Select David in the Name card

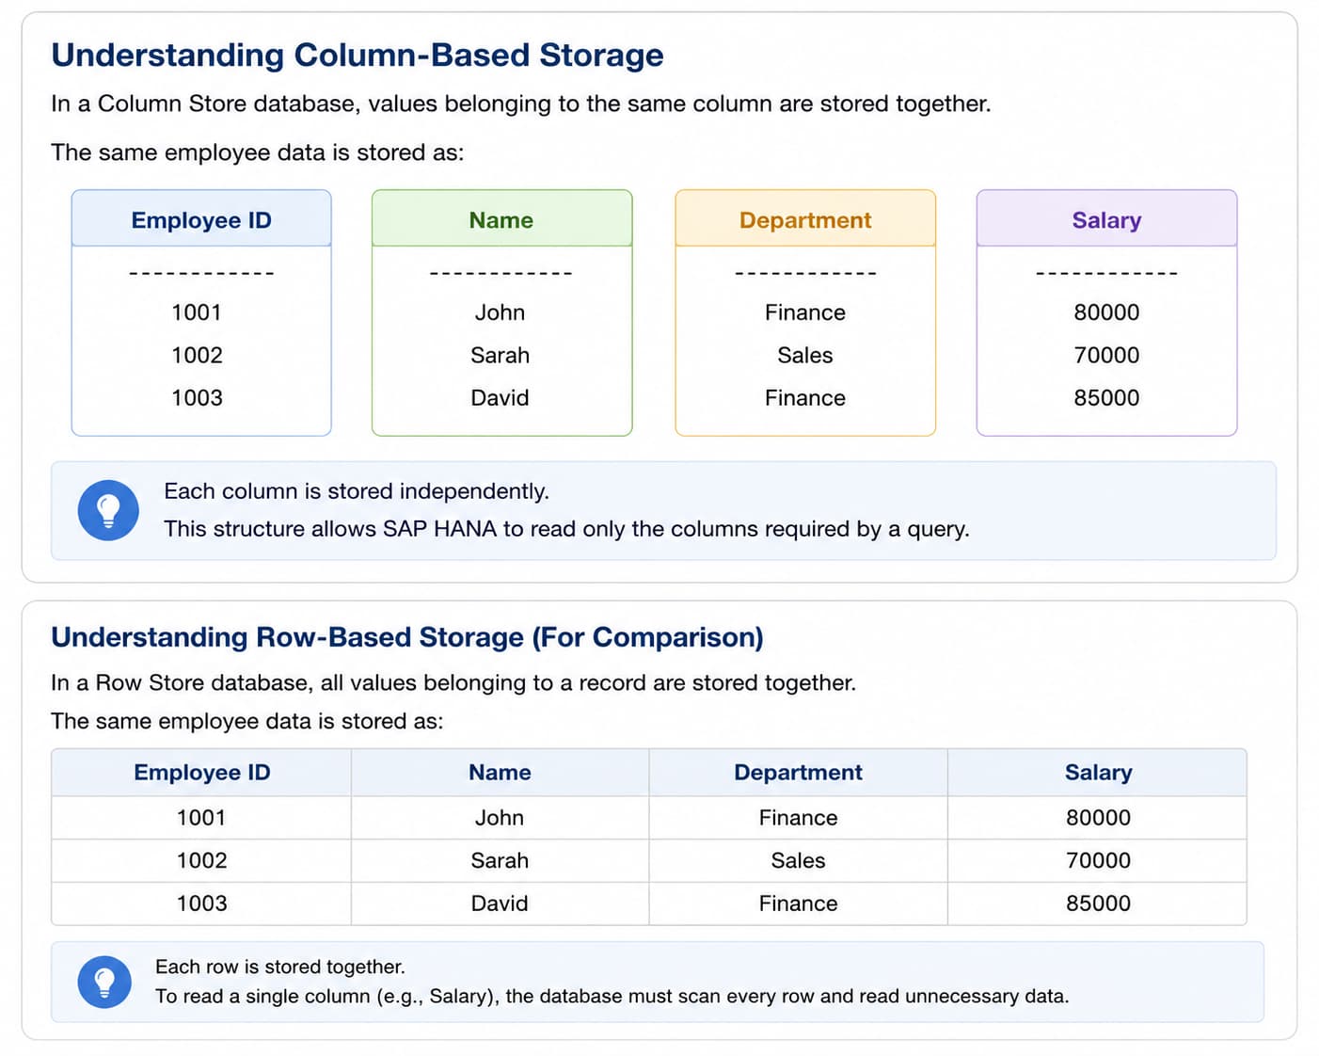click(500, 397)
